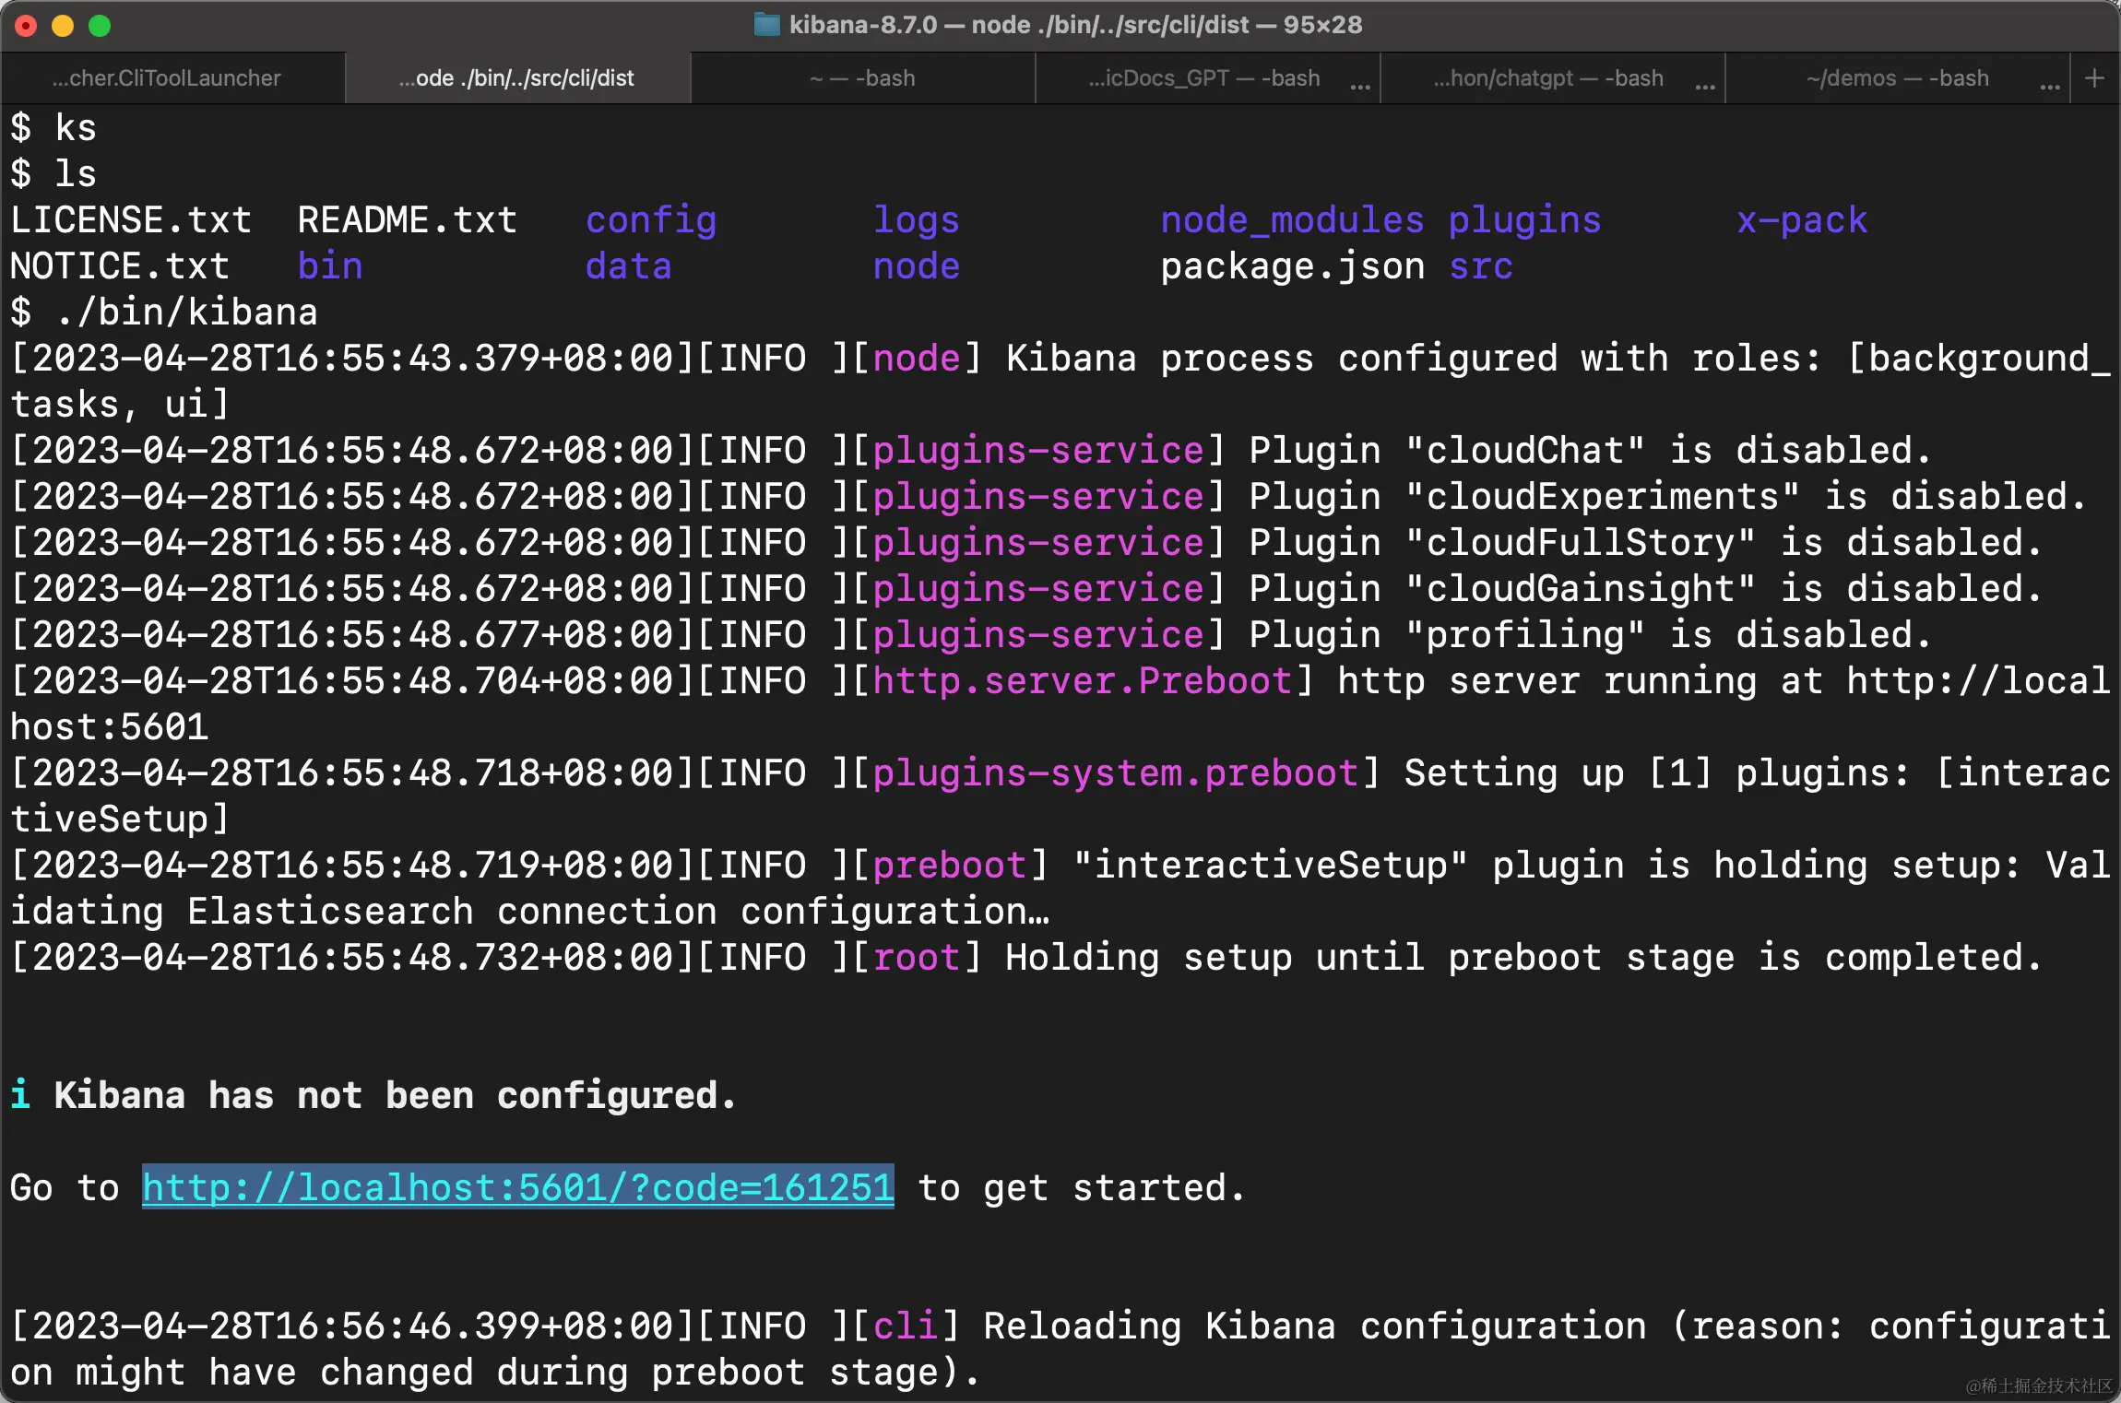Click the x-pack directory name in listing
This screenshot has width=2121, height=1403.
[1801, 220]
